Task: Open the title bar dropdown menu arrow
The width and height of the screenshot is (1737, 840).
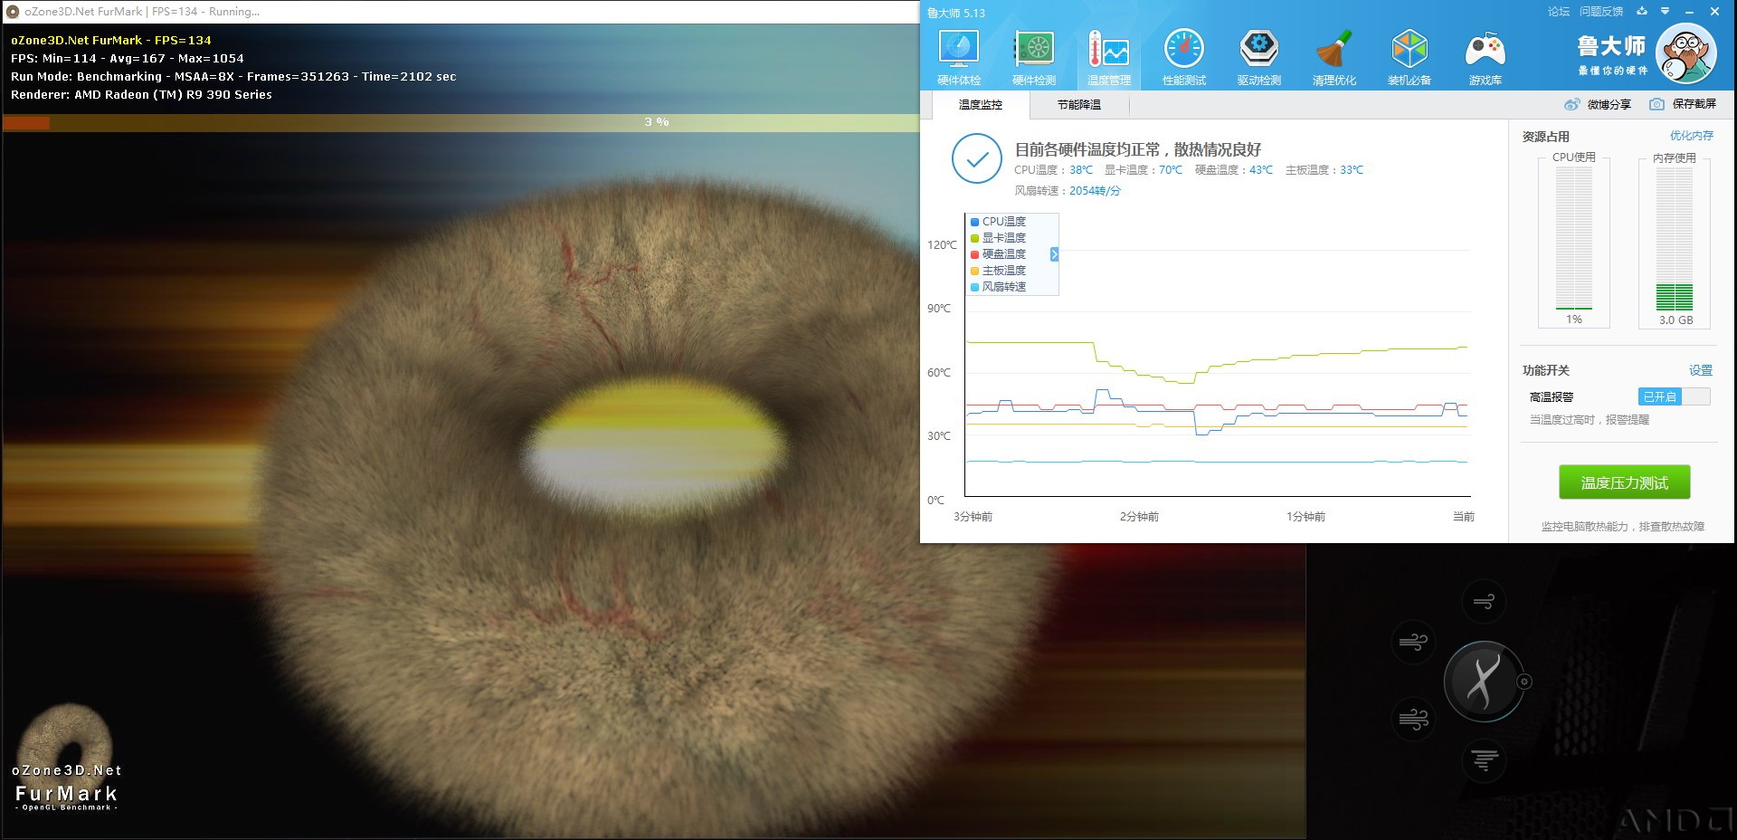Action: point(1666,12)
